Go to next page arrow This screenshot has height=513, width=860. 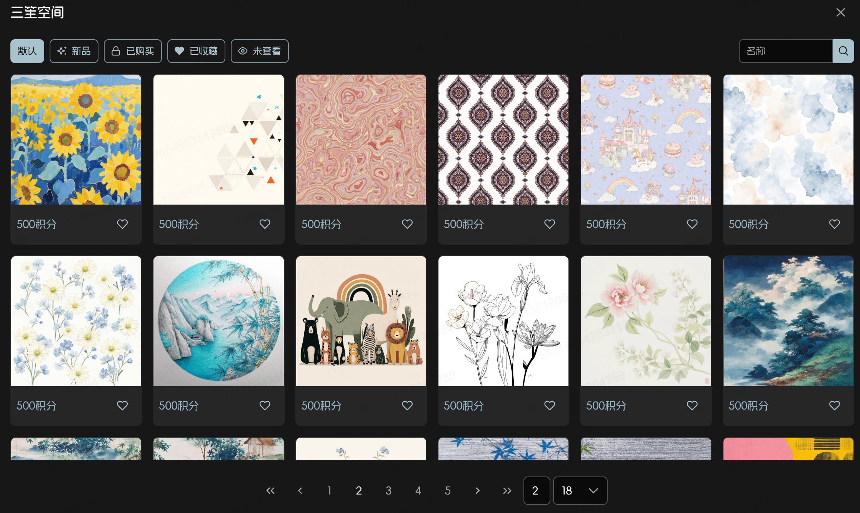477,491
